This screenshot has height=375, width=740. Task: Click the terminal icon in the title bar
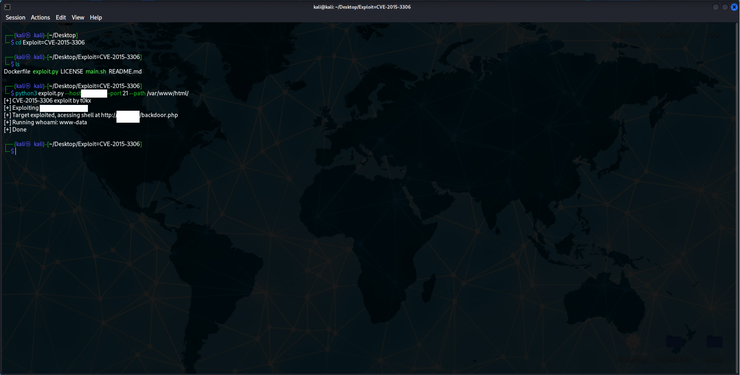7,7
